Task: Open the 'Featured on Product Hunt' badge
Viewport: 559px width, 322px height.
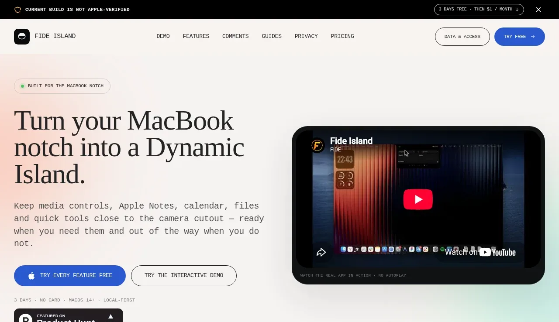Action: 69,315
